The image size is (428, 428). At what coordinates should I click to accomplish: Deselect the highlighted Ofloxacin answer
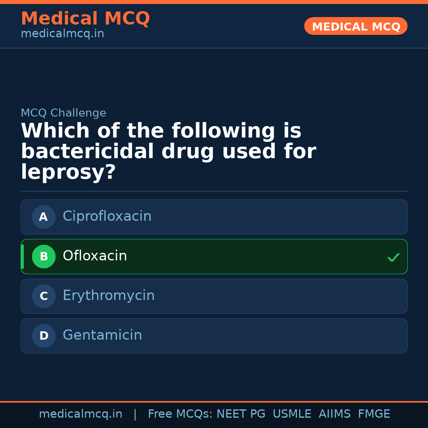pyautogui.click(x=214, y=256)
